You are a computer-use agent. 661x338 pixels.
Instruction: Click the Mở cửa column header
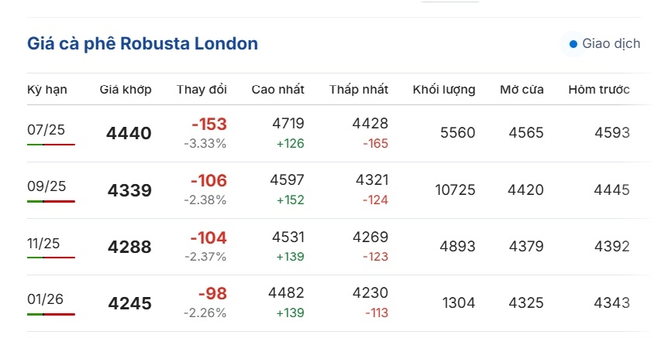point(522,90)
